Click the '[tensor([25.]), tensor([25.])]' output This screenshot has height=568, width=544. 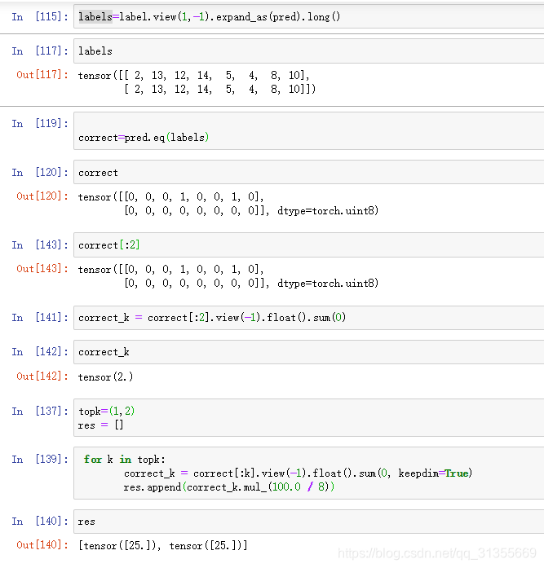[163, 545]
